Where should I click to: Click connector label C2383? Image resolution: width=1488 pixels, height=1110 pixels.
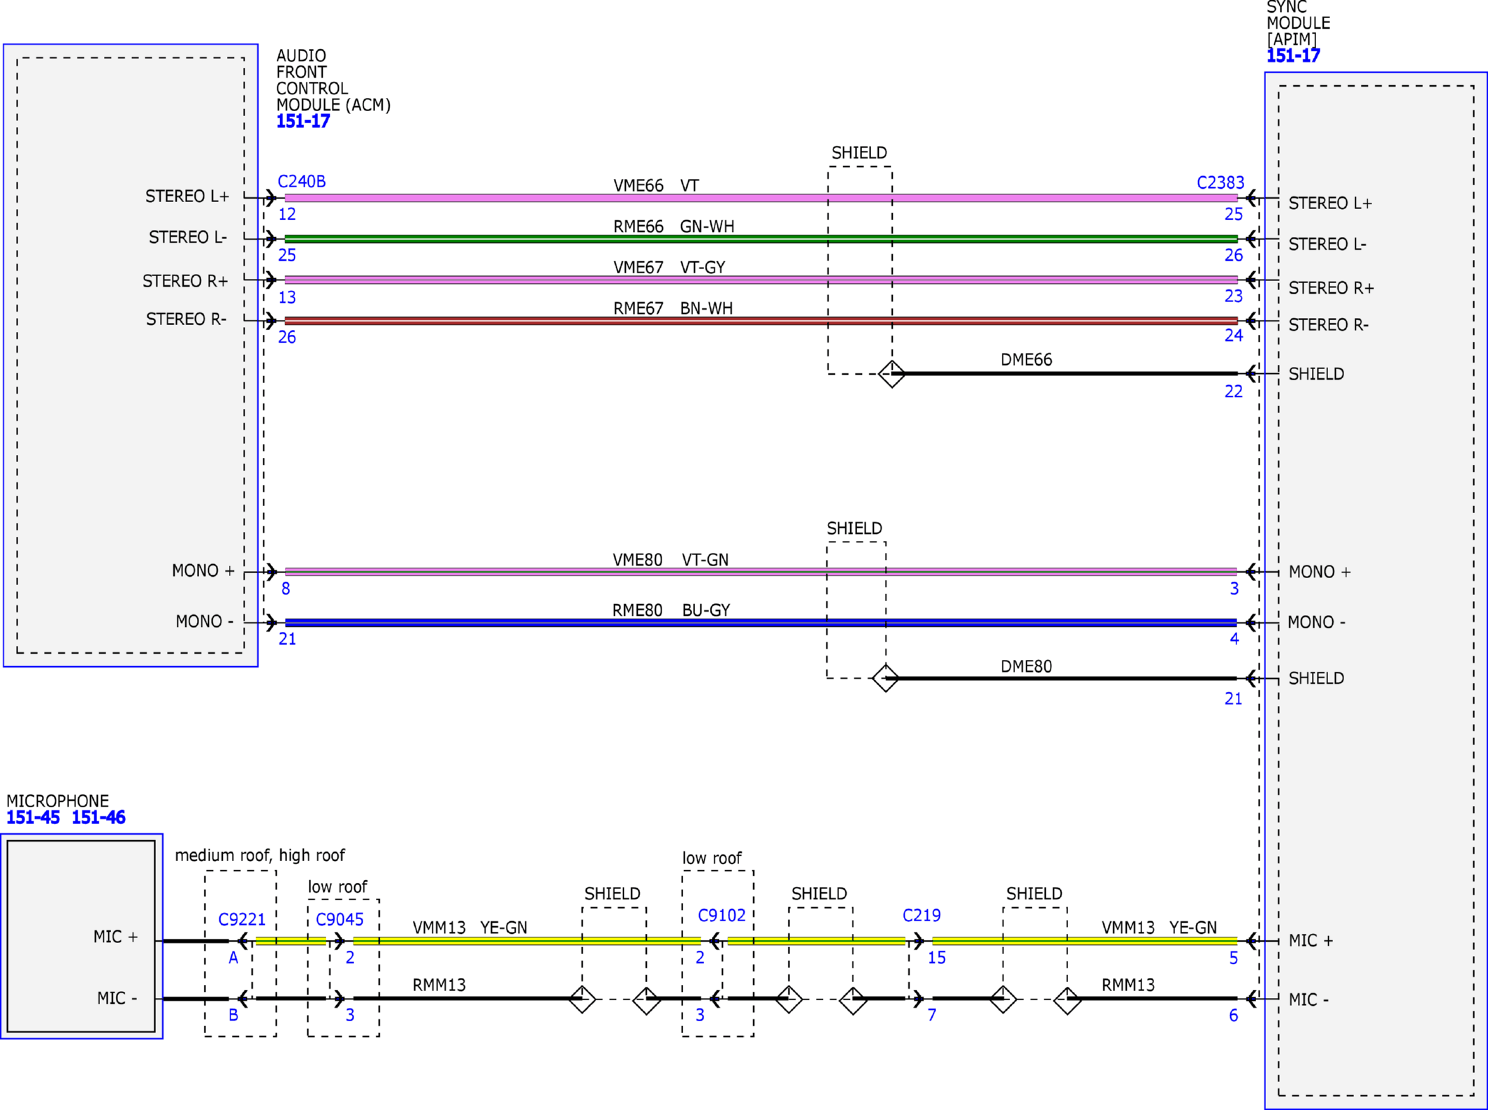click(x=1220, y=183)
